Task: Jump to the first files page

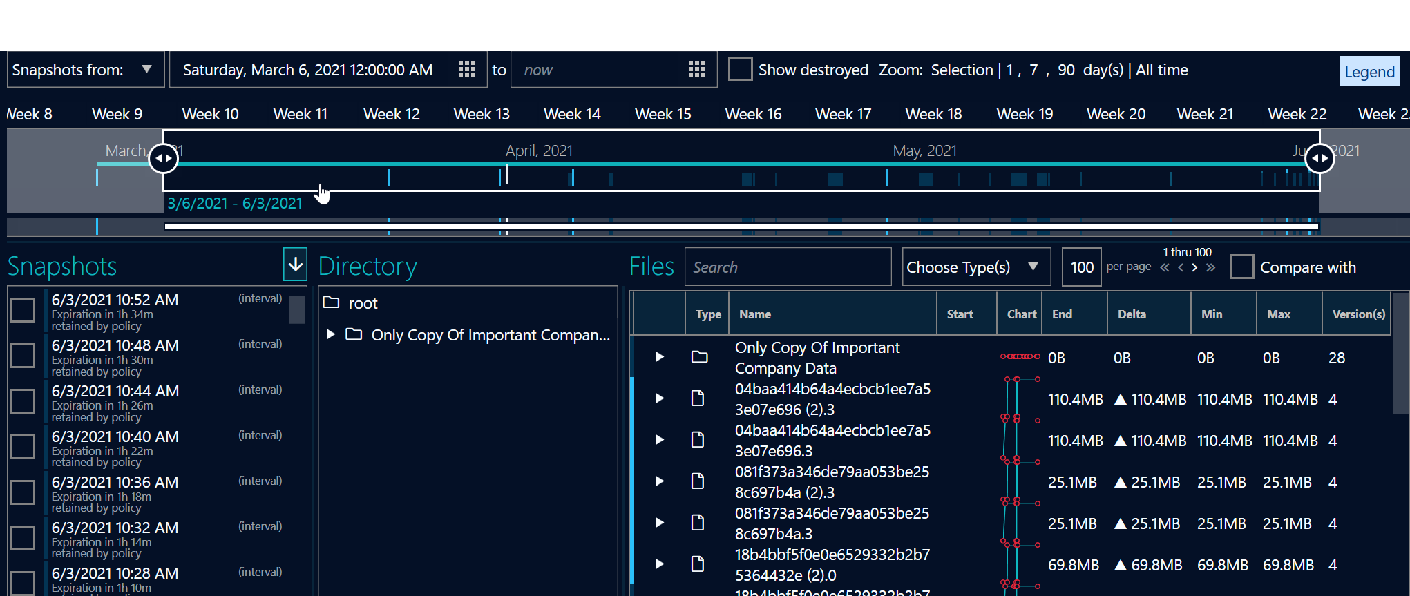Action: pos(1165,268)
